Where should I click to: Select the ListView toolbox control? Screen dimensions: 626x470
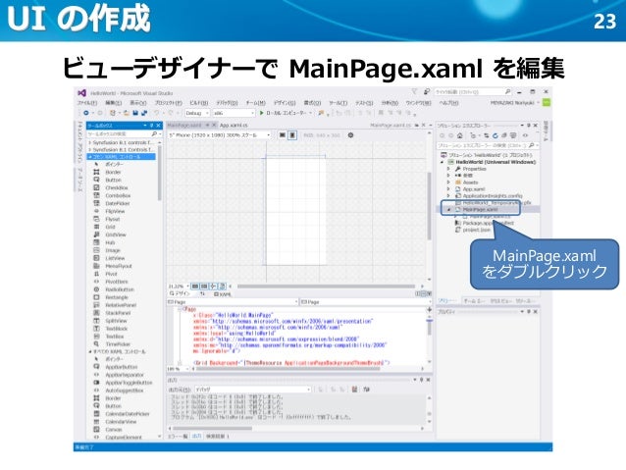pos(115,258)
